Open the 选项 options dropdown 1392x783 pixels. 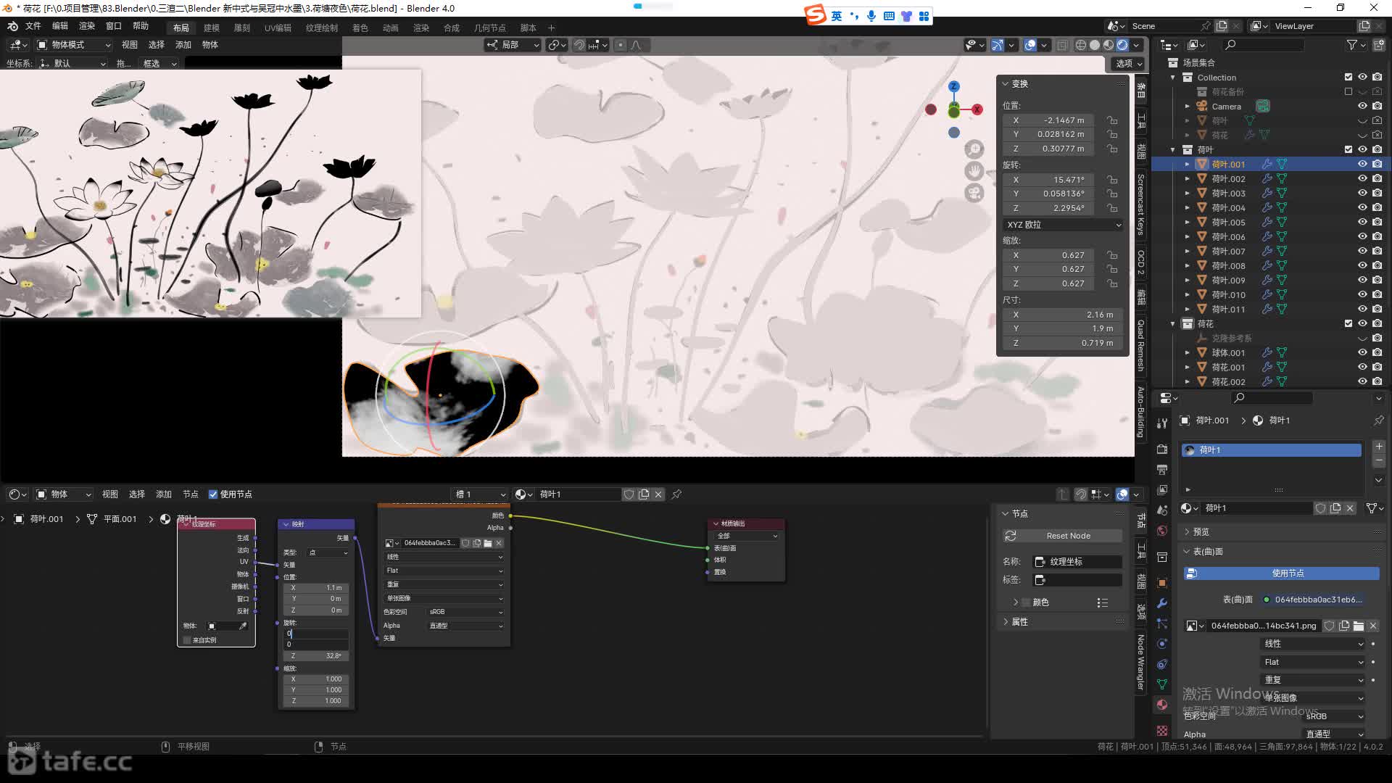pyautogui.click(x=1128, y=64)
